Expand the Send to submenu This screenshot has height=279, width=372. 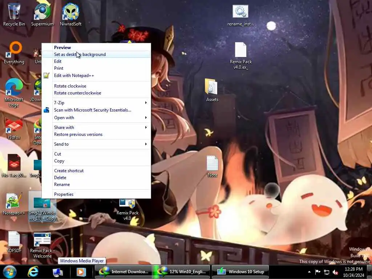pos(96,144)
